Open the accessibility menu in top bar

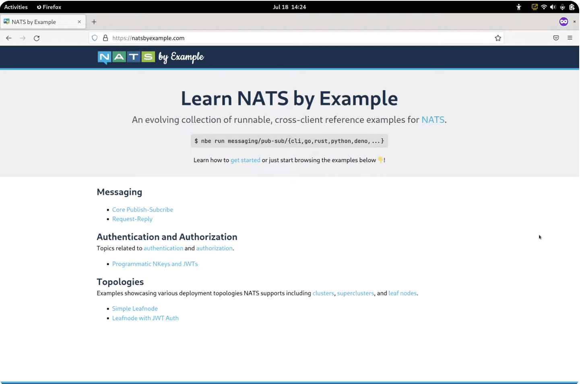point(519,7)
